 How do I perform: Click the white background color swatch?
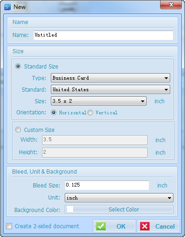point(70,209)
